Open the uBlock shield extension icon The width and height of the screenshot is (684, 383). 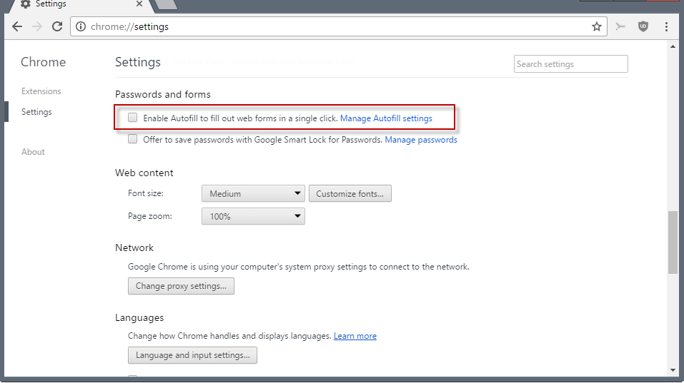click(x=643, y=26)
